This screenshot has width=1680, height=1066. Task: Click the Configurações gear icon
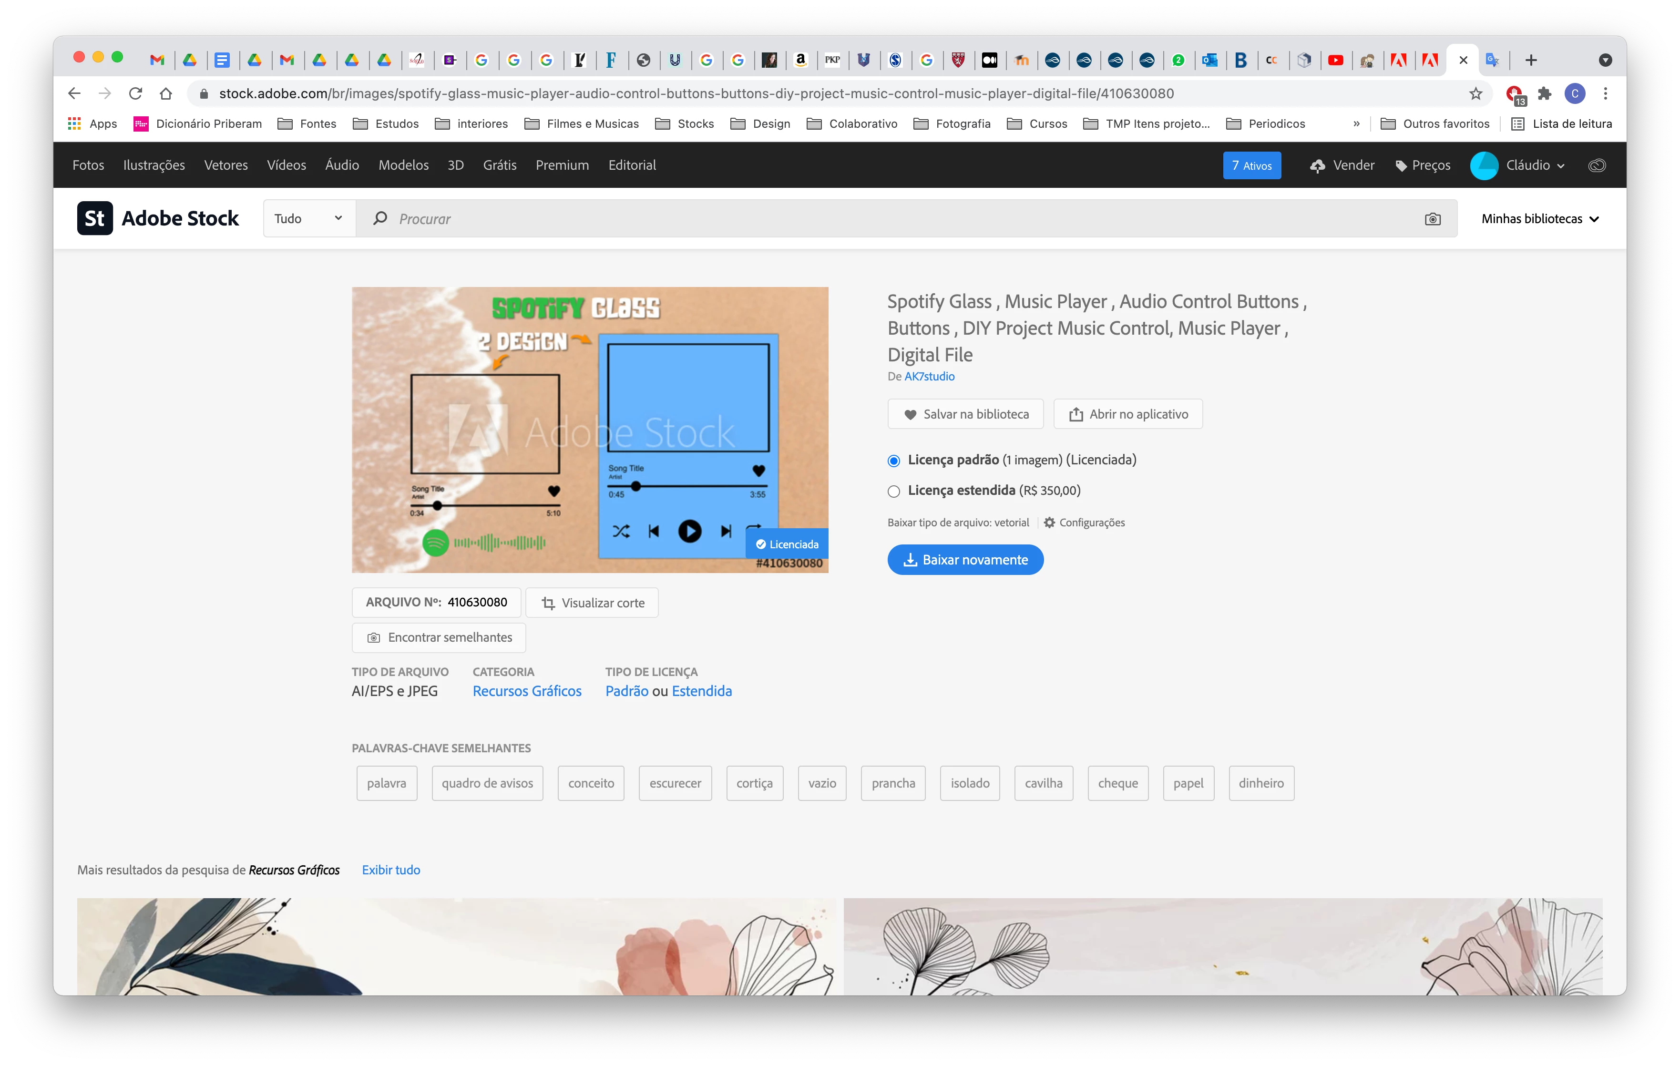1049,523
